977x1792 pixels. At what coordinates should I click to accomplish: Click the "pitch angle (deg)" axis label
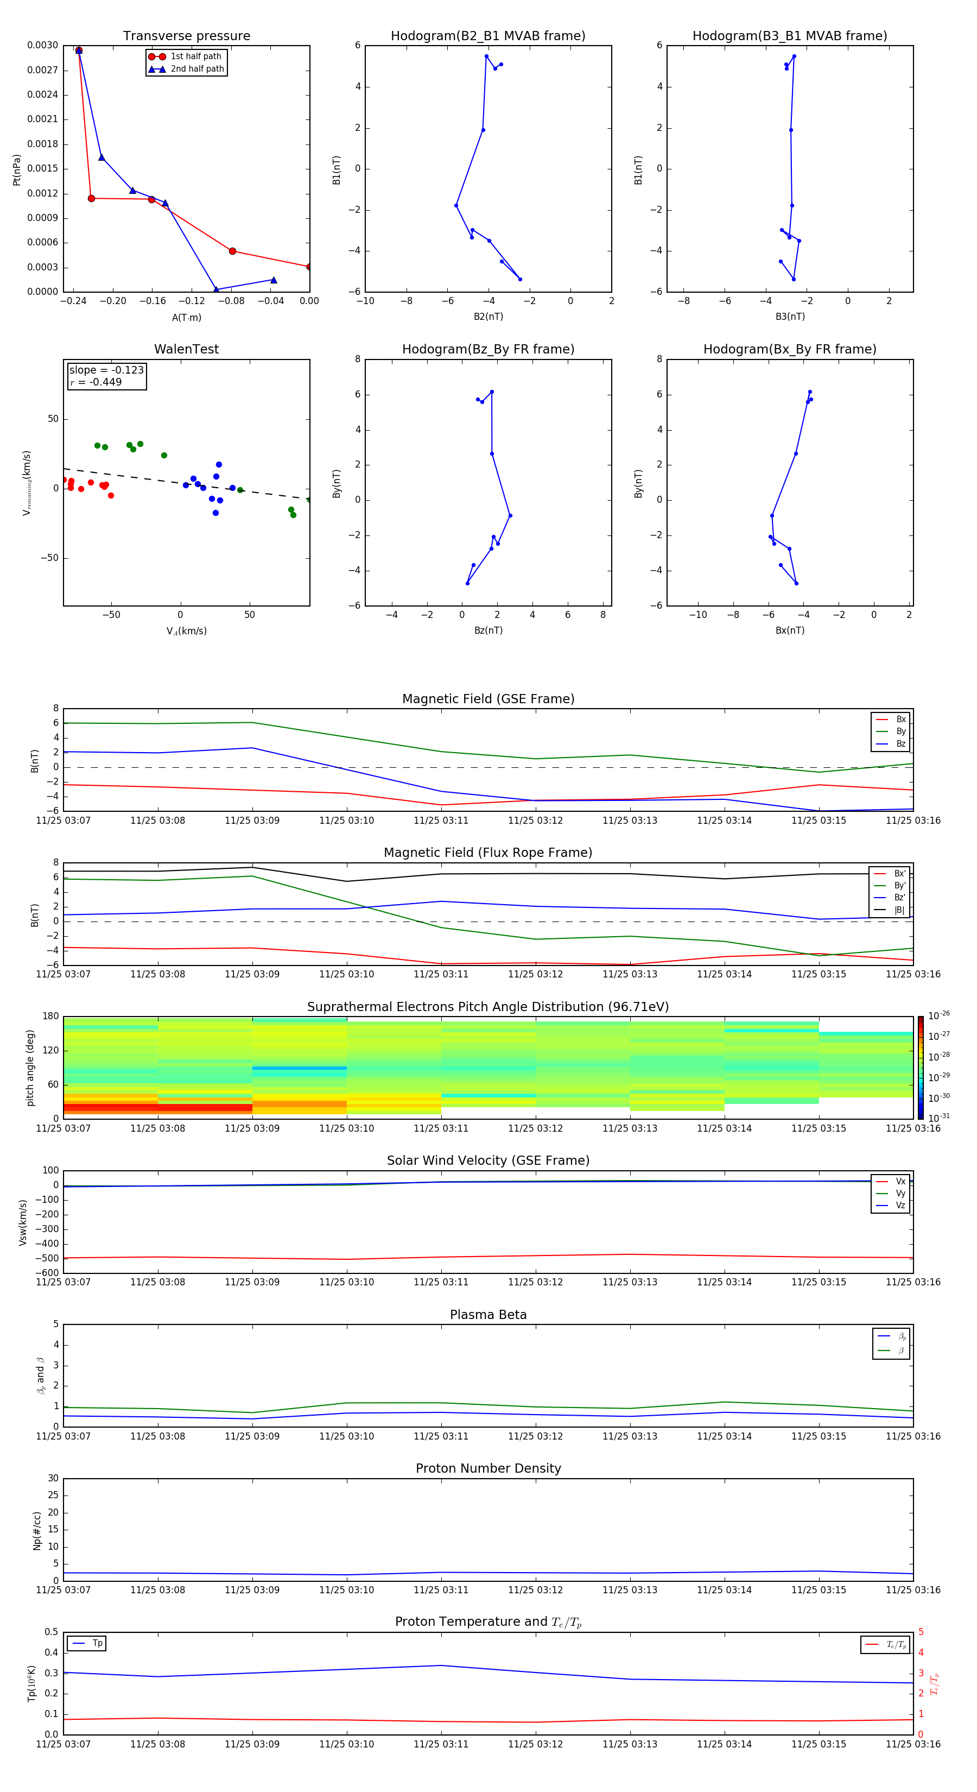(x=30, y=1068)
